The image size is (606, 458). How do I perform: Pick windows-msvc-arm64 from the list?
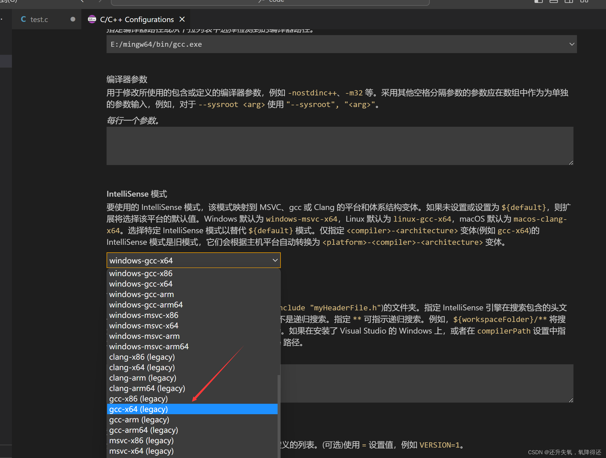coord(192,347)
